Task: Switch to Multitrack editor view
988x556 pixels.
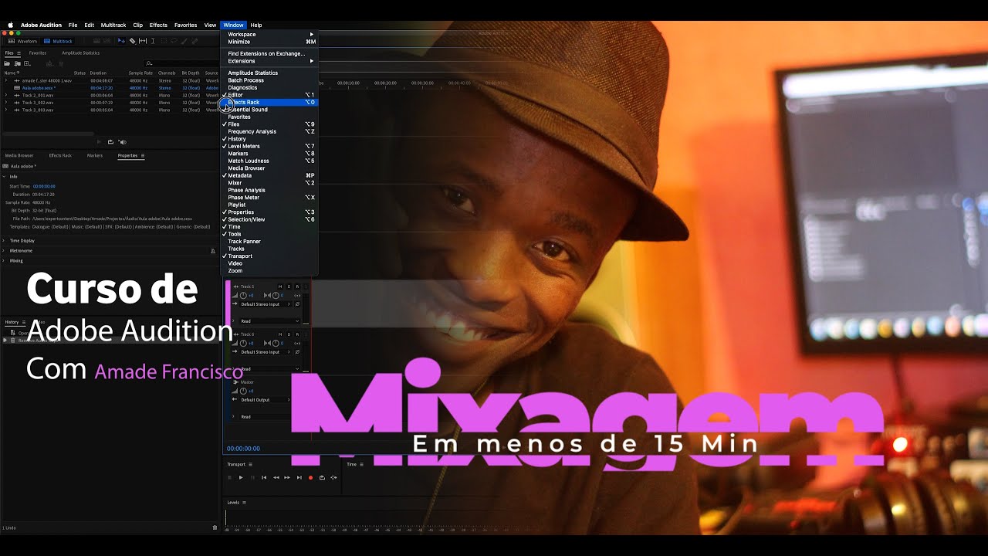Action: pos(59,41)
